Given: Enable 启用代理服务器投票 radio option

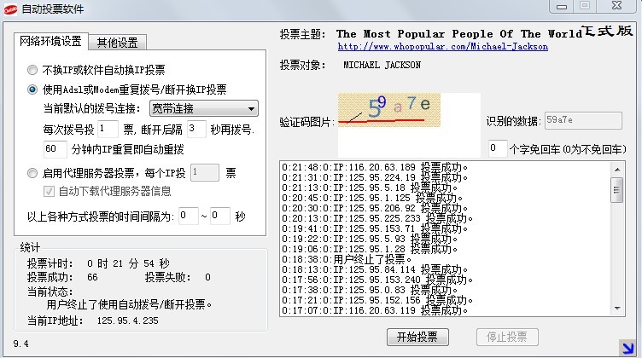Looking at the screenshot, I should click(x=32, y=172).
